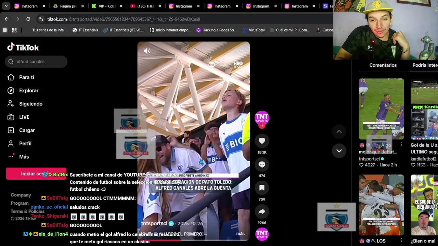This screenshot has height=246, width=438.
Task: Switch to the Comentarios tab
Action: click(x=383, y=65)
